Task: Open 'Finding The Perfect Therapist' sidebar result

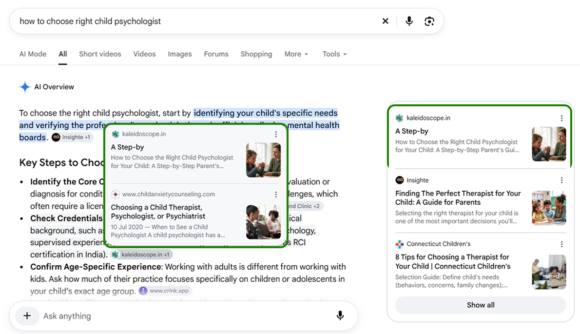Action: coord(458,198)
